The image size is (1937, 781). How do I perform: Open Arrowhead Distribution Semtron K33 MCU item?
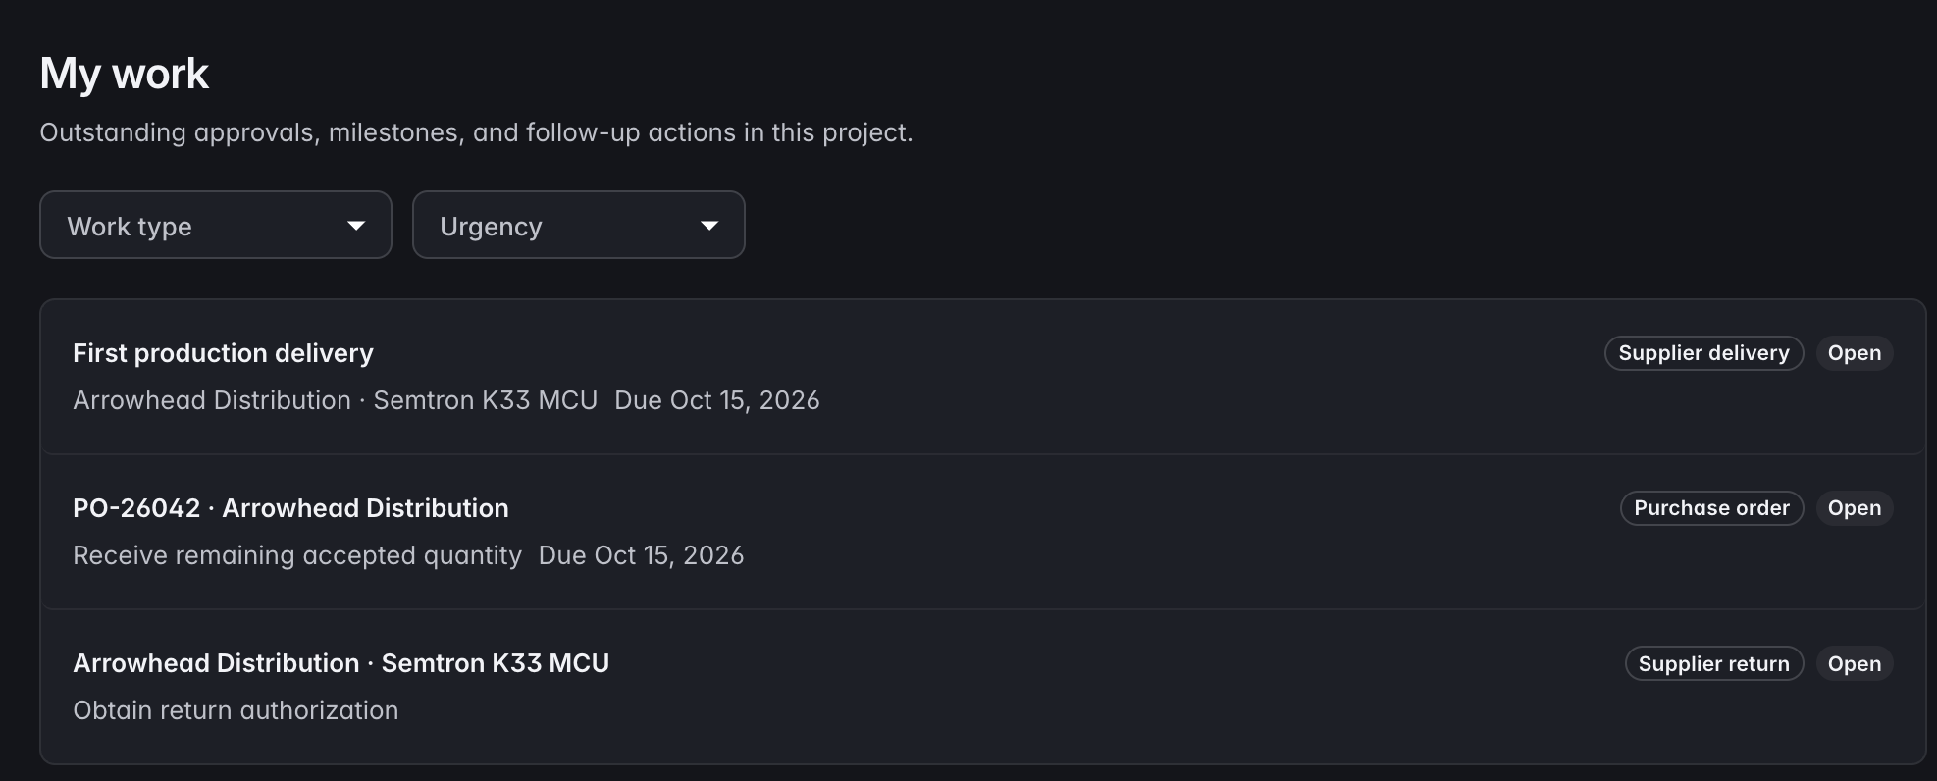[983, 687]
